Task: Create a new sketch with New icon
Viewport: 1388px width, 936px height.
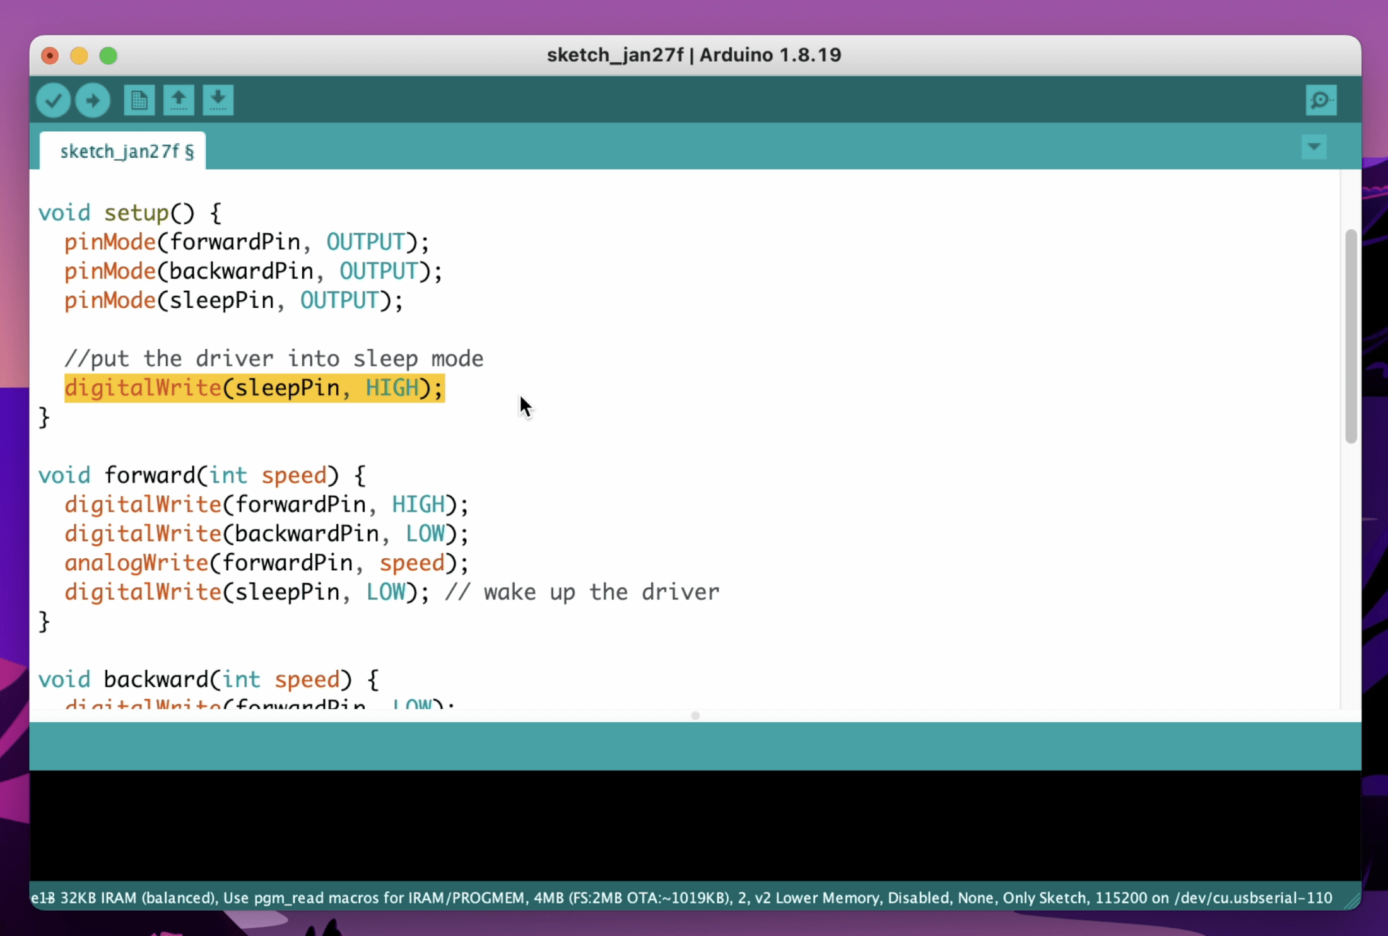Action: click(139, 100)
